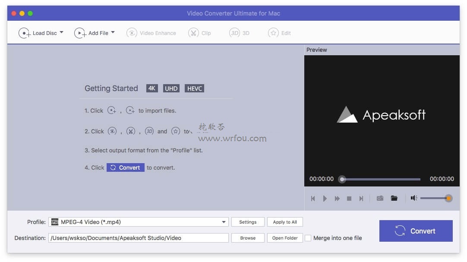Click the MPEG-4 profile format icon
Screen dimensions: 467x262
pyautogui.click(x=55, y=222)
